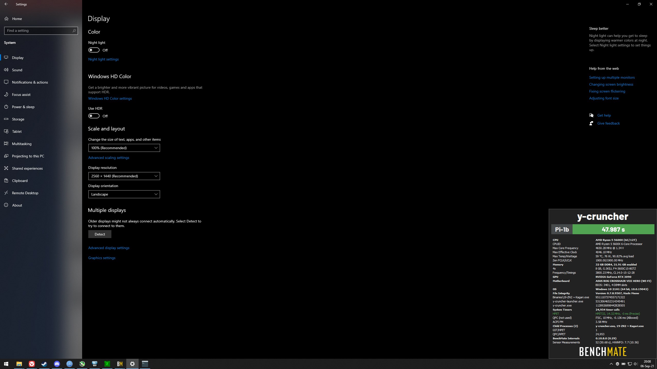Click the Give feedback link
The height and width of the screenshot is (369, 657).
[608, 123]
